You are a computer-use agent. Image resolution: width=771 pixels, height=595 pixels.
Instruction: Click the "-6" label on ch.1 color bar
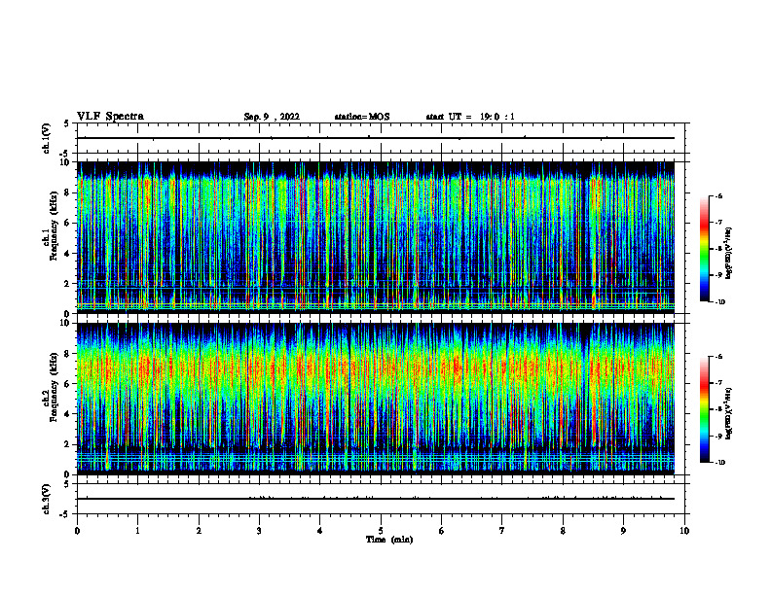click(x=718, y=195)
